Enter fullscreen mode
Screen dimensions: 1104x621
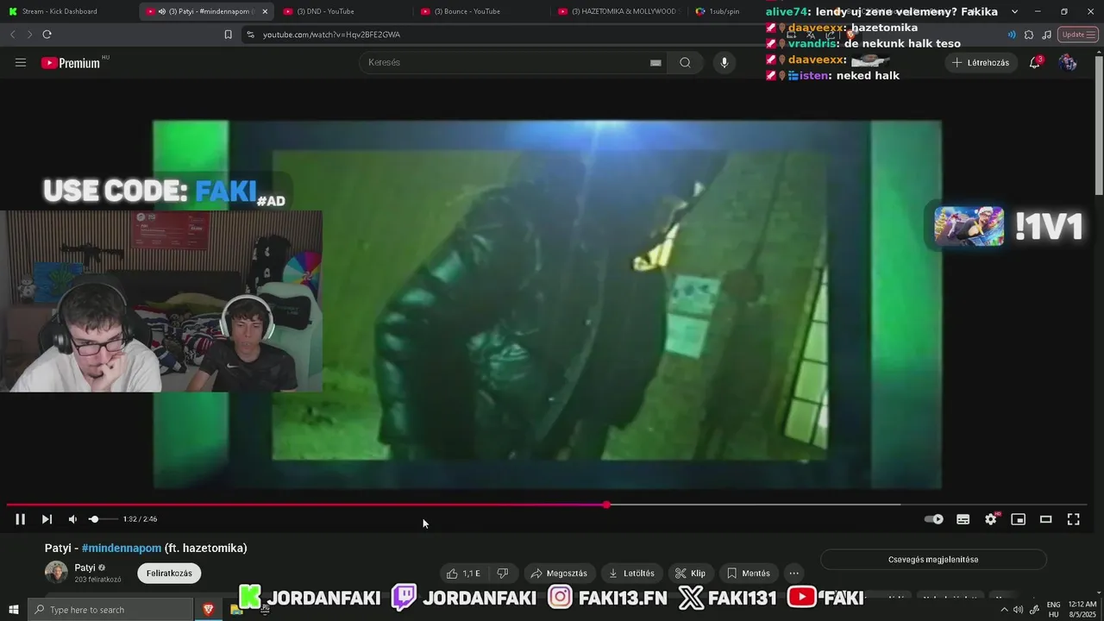pyautogui.click(x=1073, y=519)
